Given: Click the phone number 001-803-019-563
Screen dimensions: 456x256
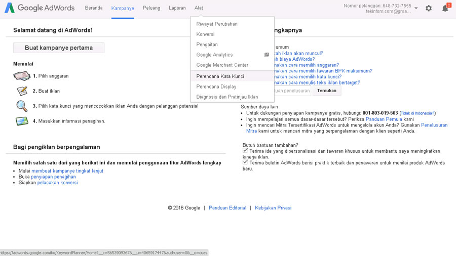Looking at the screenshot, I should tap(380, 113).
